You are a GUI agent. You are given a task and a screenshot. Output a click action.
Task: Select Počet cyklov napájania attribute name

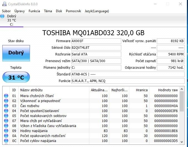(38, 141)
